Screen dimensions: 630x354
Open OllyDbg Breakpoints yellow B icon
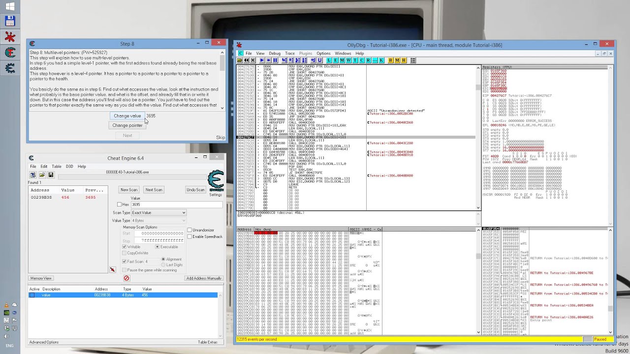coord(390,60)
